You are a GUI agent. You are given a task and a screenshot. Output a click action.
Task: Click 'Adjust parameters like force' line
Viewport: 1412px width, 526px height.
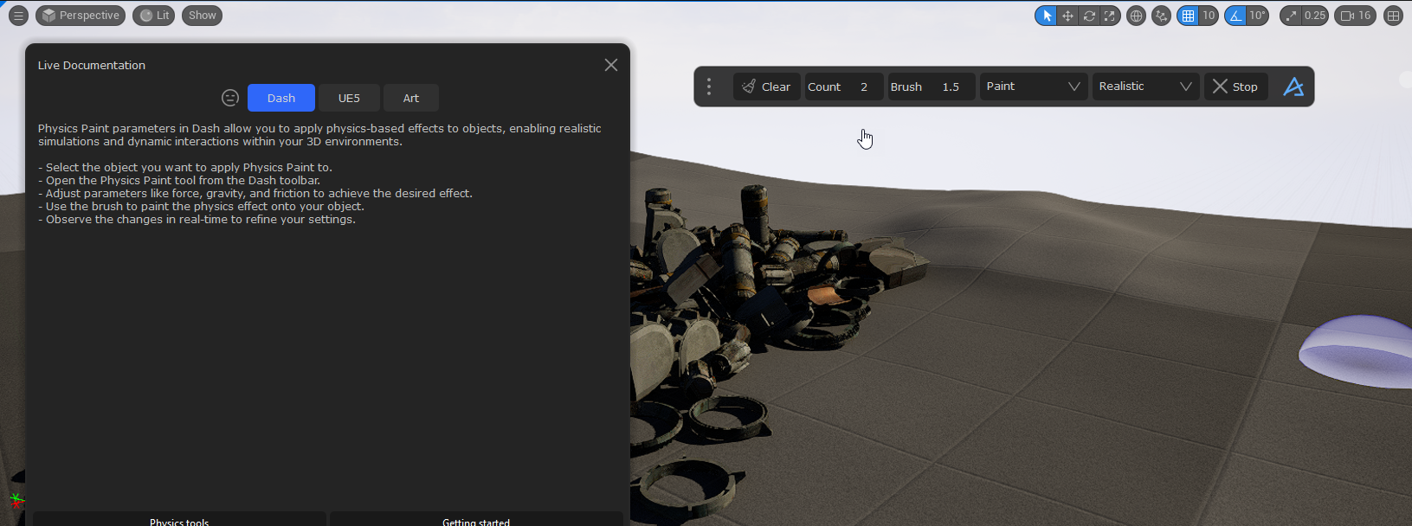point(255,194)
